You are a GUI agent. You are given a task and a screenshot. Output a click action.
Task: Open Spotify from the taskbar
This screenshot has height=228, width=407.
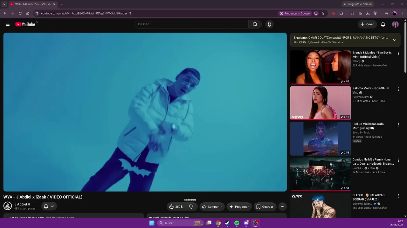click(237, 223)
